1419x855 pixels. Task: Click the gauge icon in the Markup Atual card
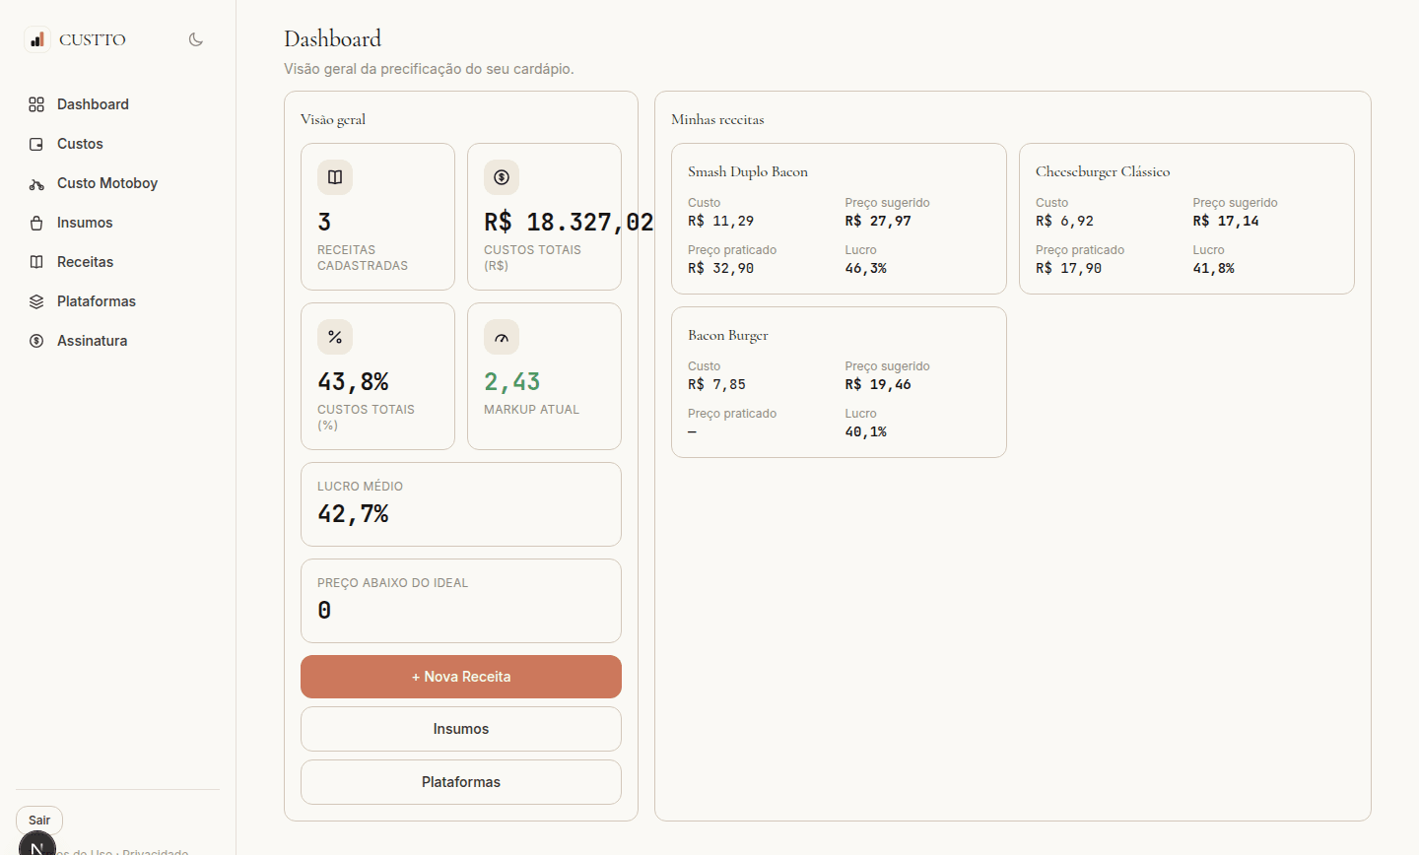502,337
